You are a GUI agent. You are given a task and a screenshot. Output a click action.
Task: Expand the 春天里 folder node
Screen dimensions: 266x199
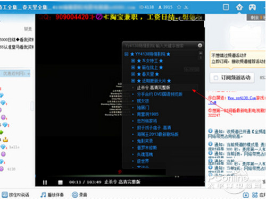pyautogui.click(x=133, y=74)
